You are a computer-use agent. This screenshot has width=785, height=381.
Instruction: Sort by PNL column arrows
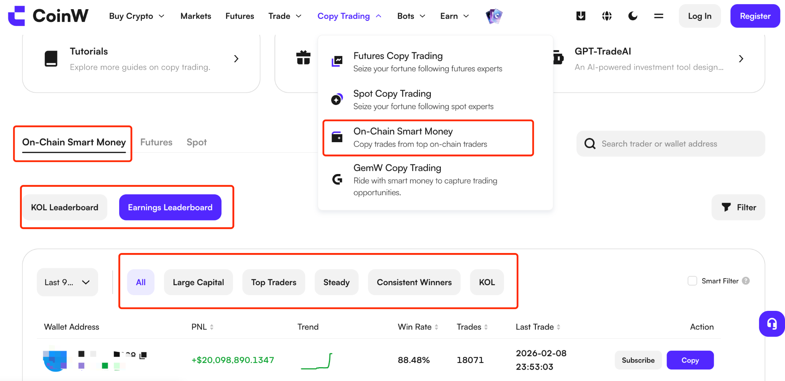tap(212, 327)
